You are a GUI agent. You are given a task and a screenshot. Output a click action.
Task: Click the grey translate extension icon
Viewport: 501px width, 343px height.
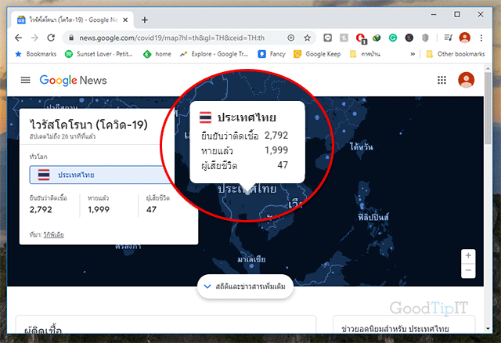coord(344,38)
